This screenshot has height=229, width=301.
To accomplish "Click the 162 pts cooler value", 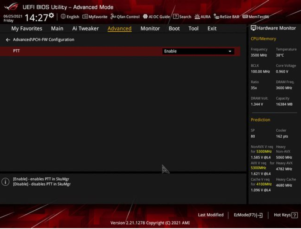I will point(282,136).
